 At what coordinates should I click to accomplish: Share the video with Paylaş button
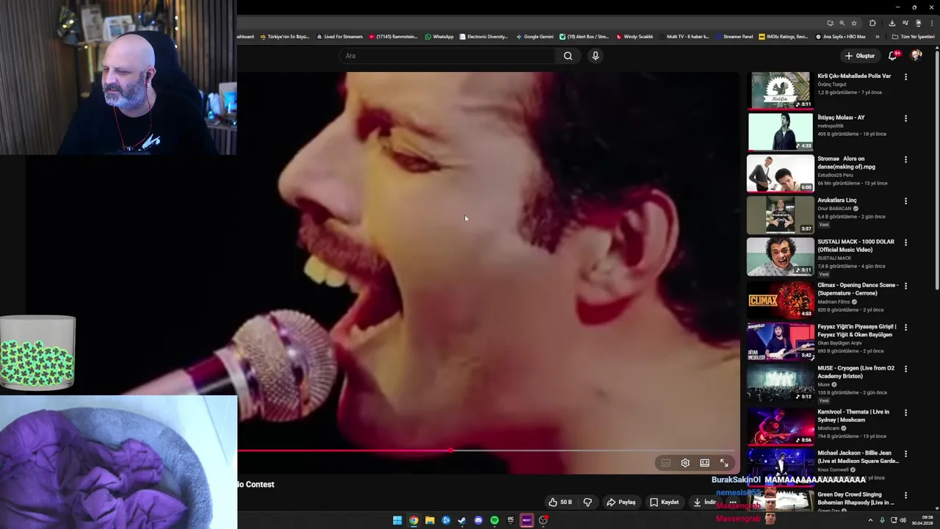tap(621, 503)
